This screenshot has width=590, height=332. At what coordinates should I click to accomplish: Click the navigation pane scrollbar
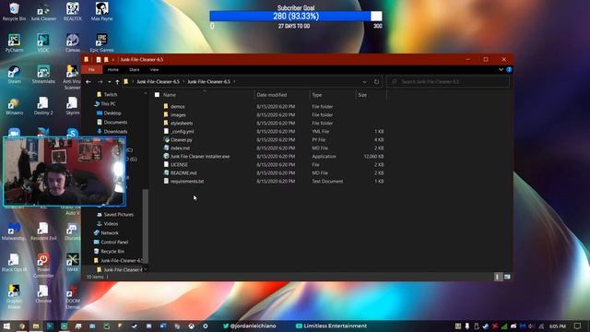(146, 226)
